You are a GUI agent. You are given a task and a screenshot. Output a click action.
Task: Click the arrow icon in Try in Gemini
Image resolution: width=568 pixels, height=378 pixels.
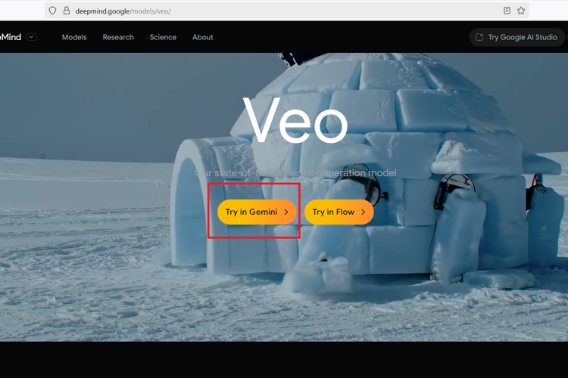(286, 212)
